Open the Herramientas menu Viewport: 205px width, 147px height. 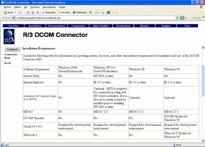point(49,7)
